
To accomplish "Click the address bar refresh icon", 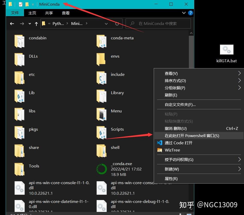I will pos(117,23).
